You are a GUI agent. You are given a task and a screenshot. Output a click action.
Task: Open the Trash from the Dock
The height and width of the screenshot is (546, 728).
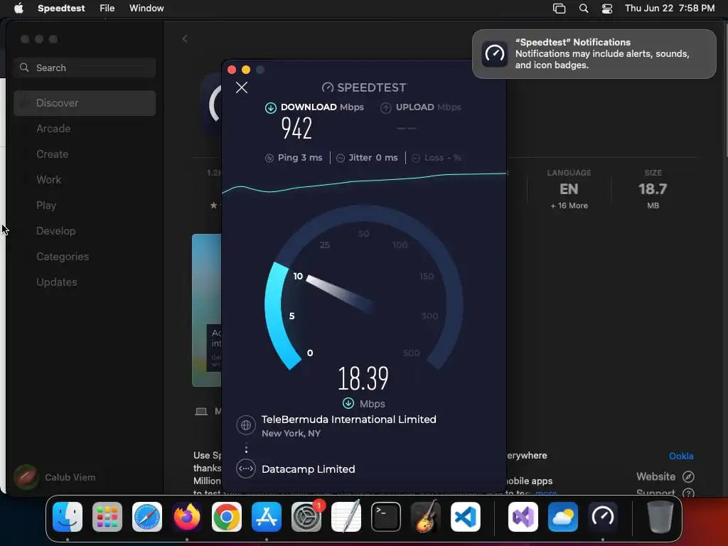[x=660, y=516]
